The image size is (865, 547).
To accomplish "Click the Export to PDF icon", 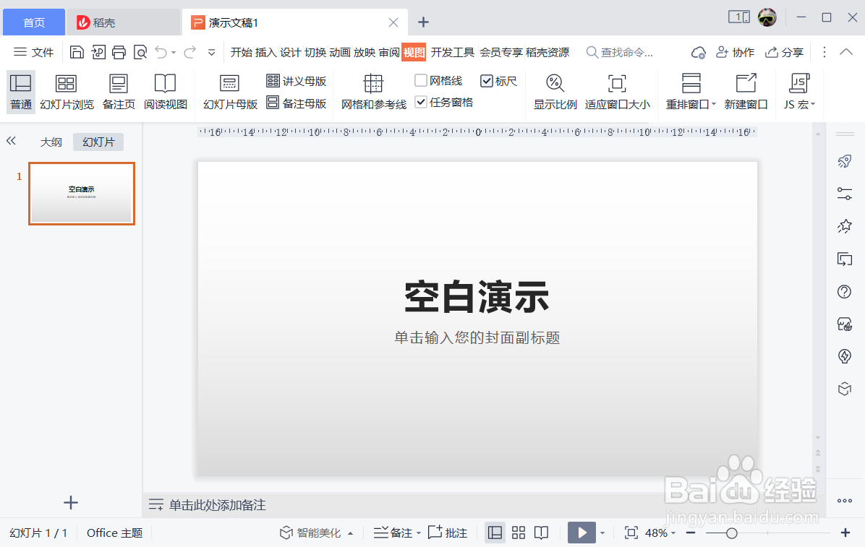I will (x=98, y=52).
